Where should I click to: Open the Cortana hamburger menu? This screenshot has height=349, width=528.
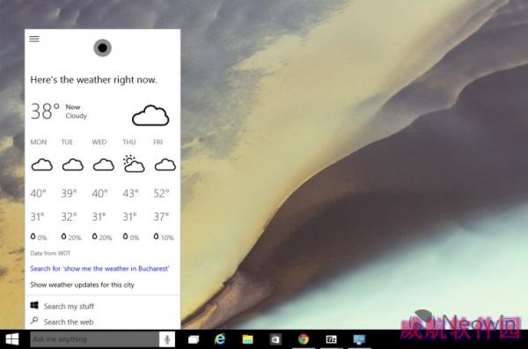[x=34, y=39]
